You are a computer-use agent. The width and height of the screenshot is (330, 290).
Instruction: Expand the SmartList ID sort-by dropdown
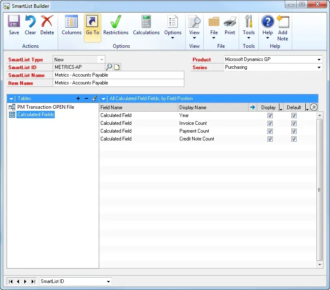(109, 282)
